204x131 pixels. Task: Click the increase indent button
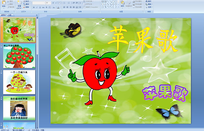(x=77, y=3)
